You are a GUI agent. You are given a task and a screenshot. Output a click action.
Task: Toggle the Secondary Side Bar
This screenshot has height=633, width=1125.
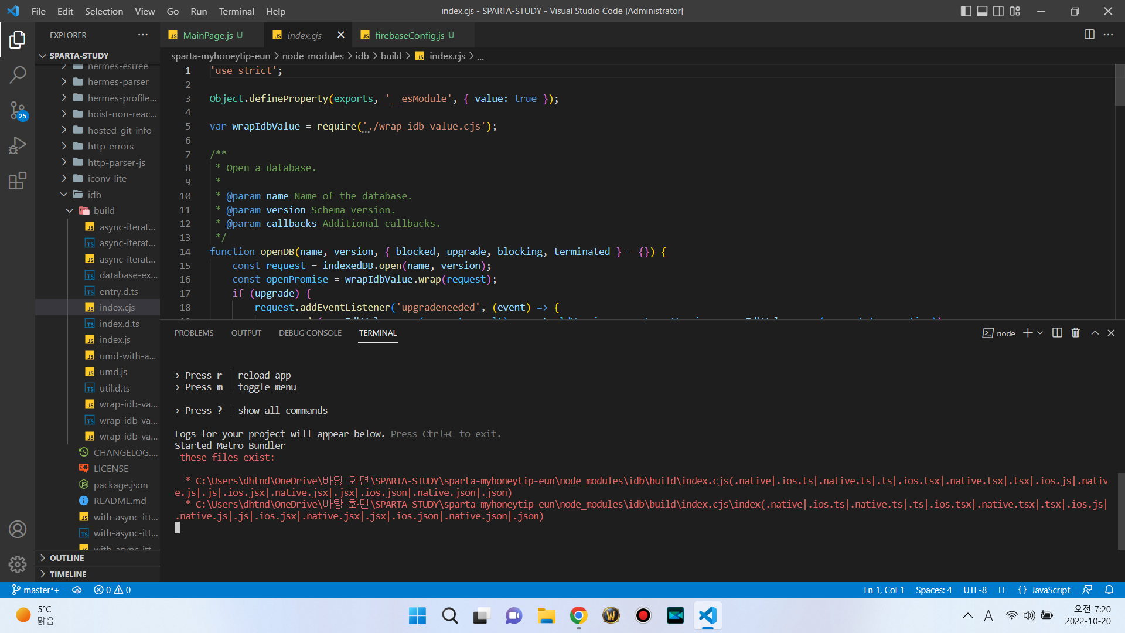click(998, 11)
